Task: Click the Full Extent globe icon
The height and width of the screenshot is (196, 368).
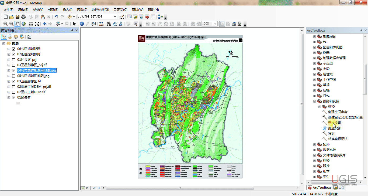Action: 24,24
